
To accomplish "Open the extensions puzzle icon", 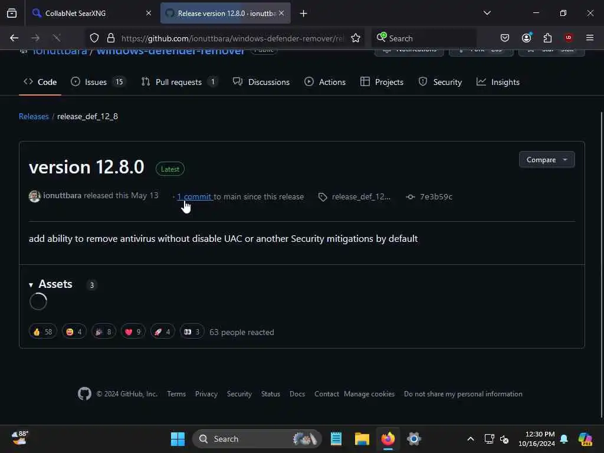I will (x=547, y=38).
